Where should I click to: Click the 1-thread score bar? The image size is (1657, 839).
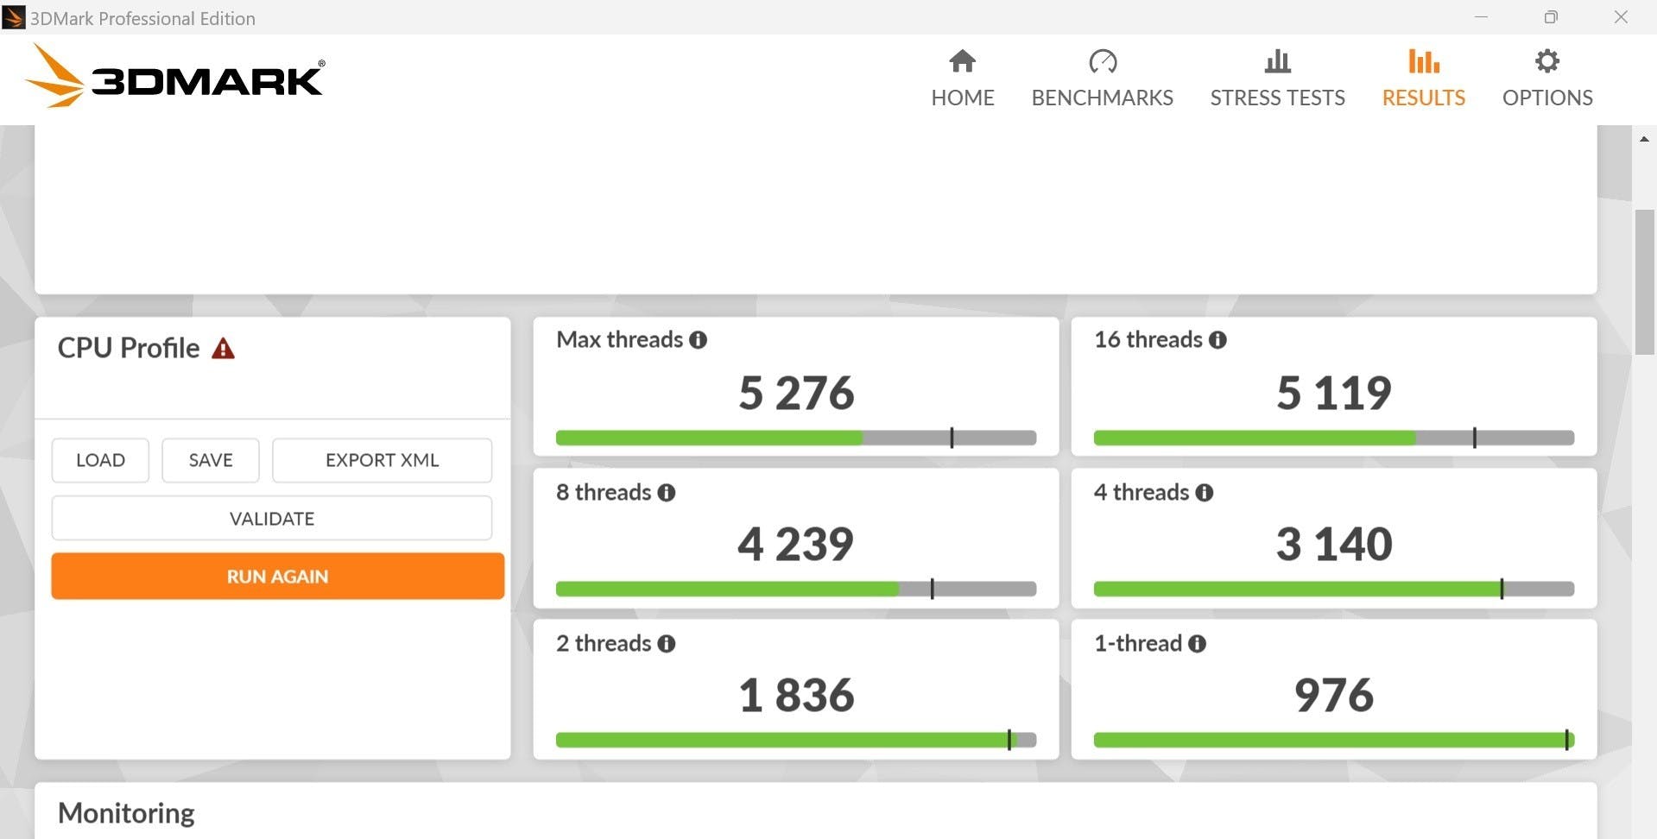(1334, 740)
